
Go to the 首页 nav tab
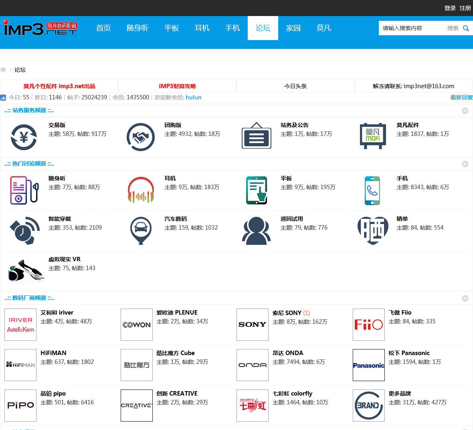pos(103,28)
